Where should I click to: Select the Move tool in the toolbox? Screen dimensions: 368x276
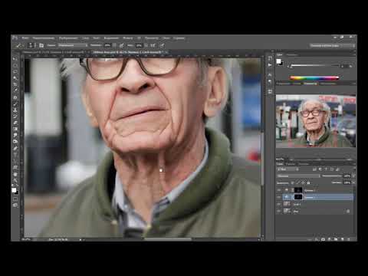[15, 58]
